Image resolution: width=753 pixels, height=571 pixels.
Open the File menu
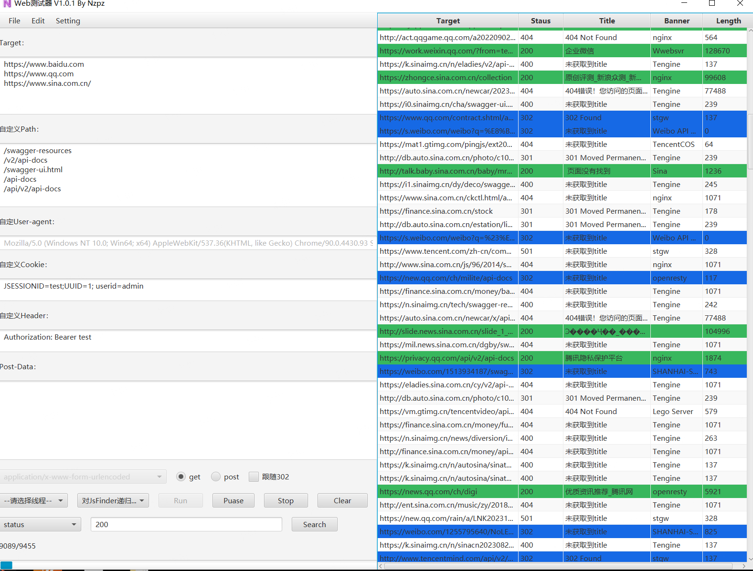[14, 21]
